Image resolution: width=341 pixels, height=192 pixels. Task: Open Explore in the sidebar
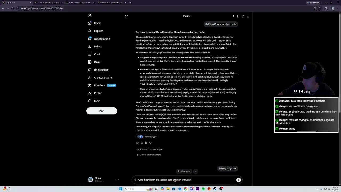(96, 31)
